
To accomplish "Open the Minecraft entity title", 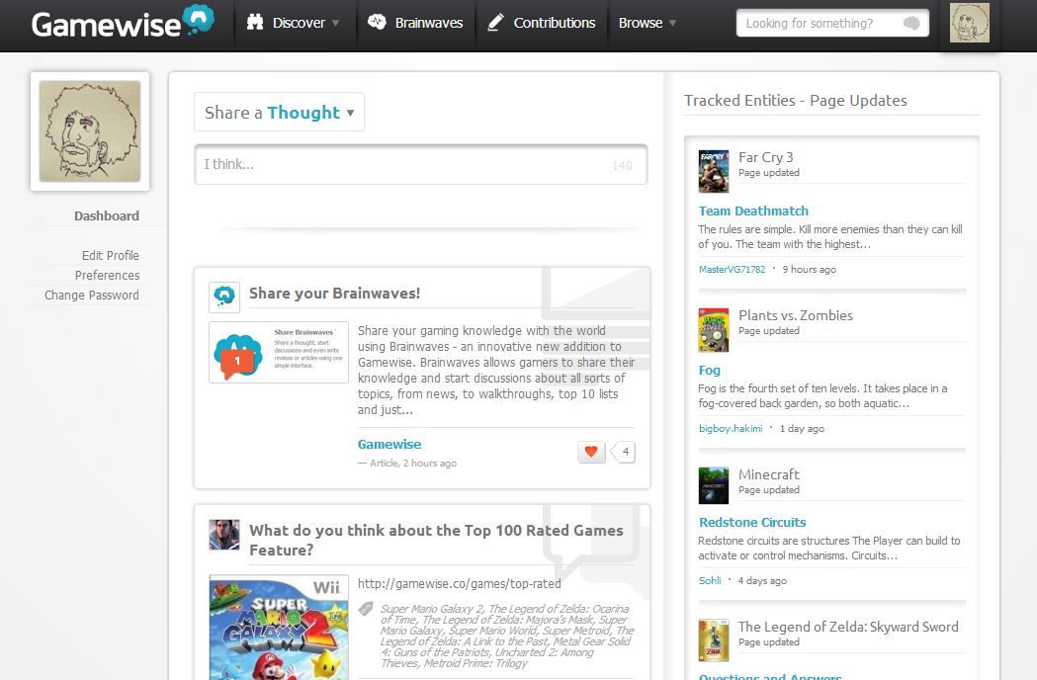I will pos(768,474).
